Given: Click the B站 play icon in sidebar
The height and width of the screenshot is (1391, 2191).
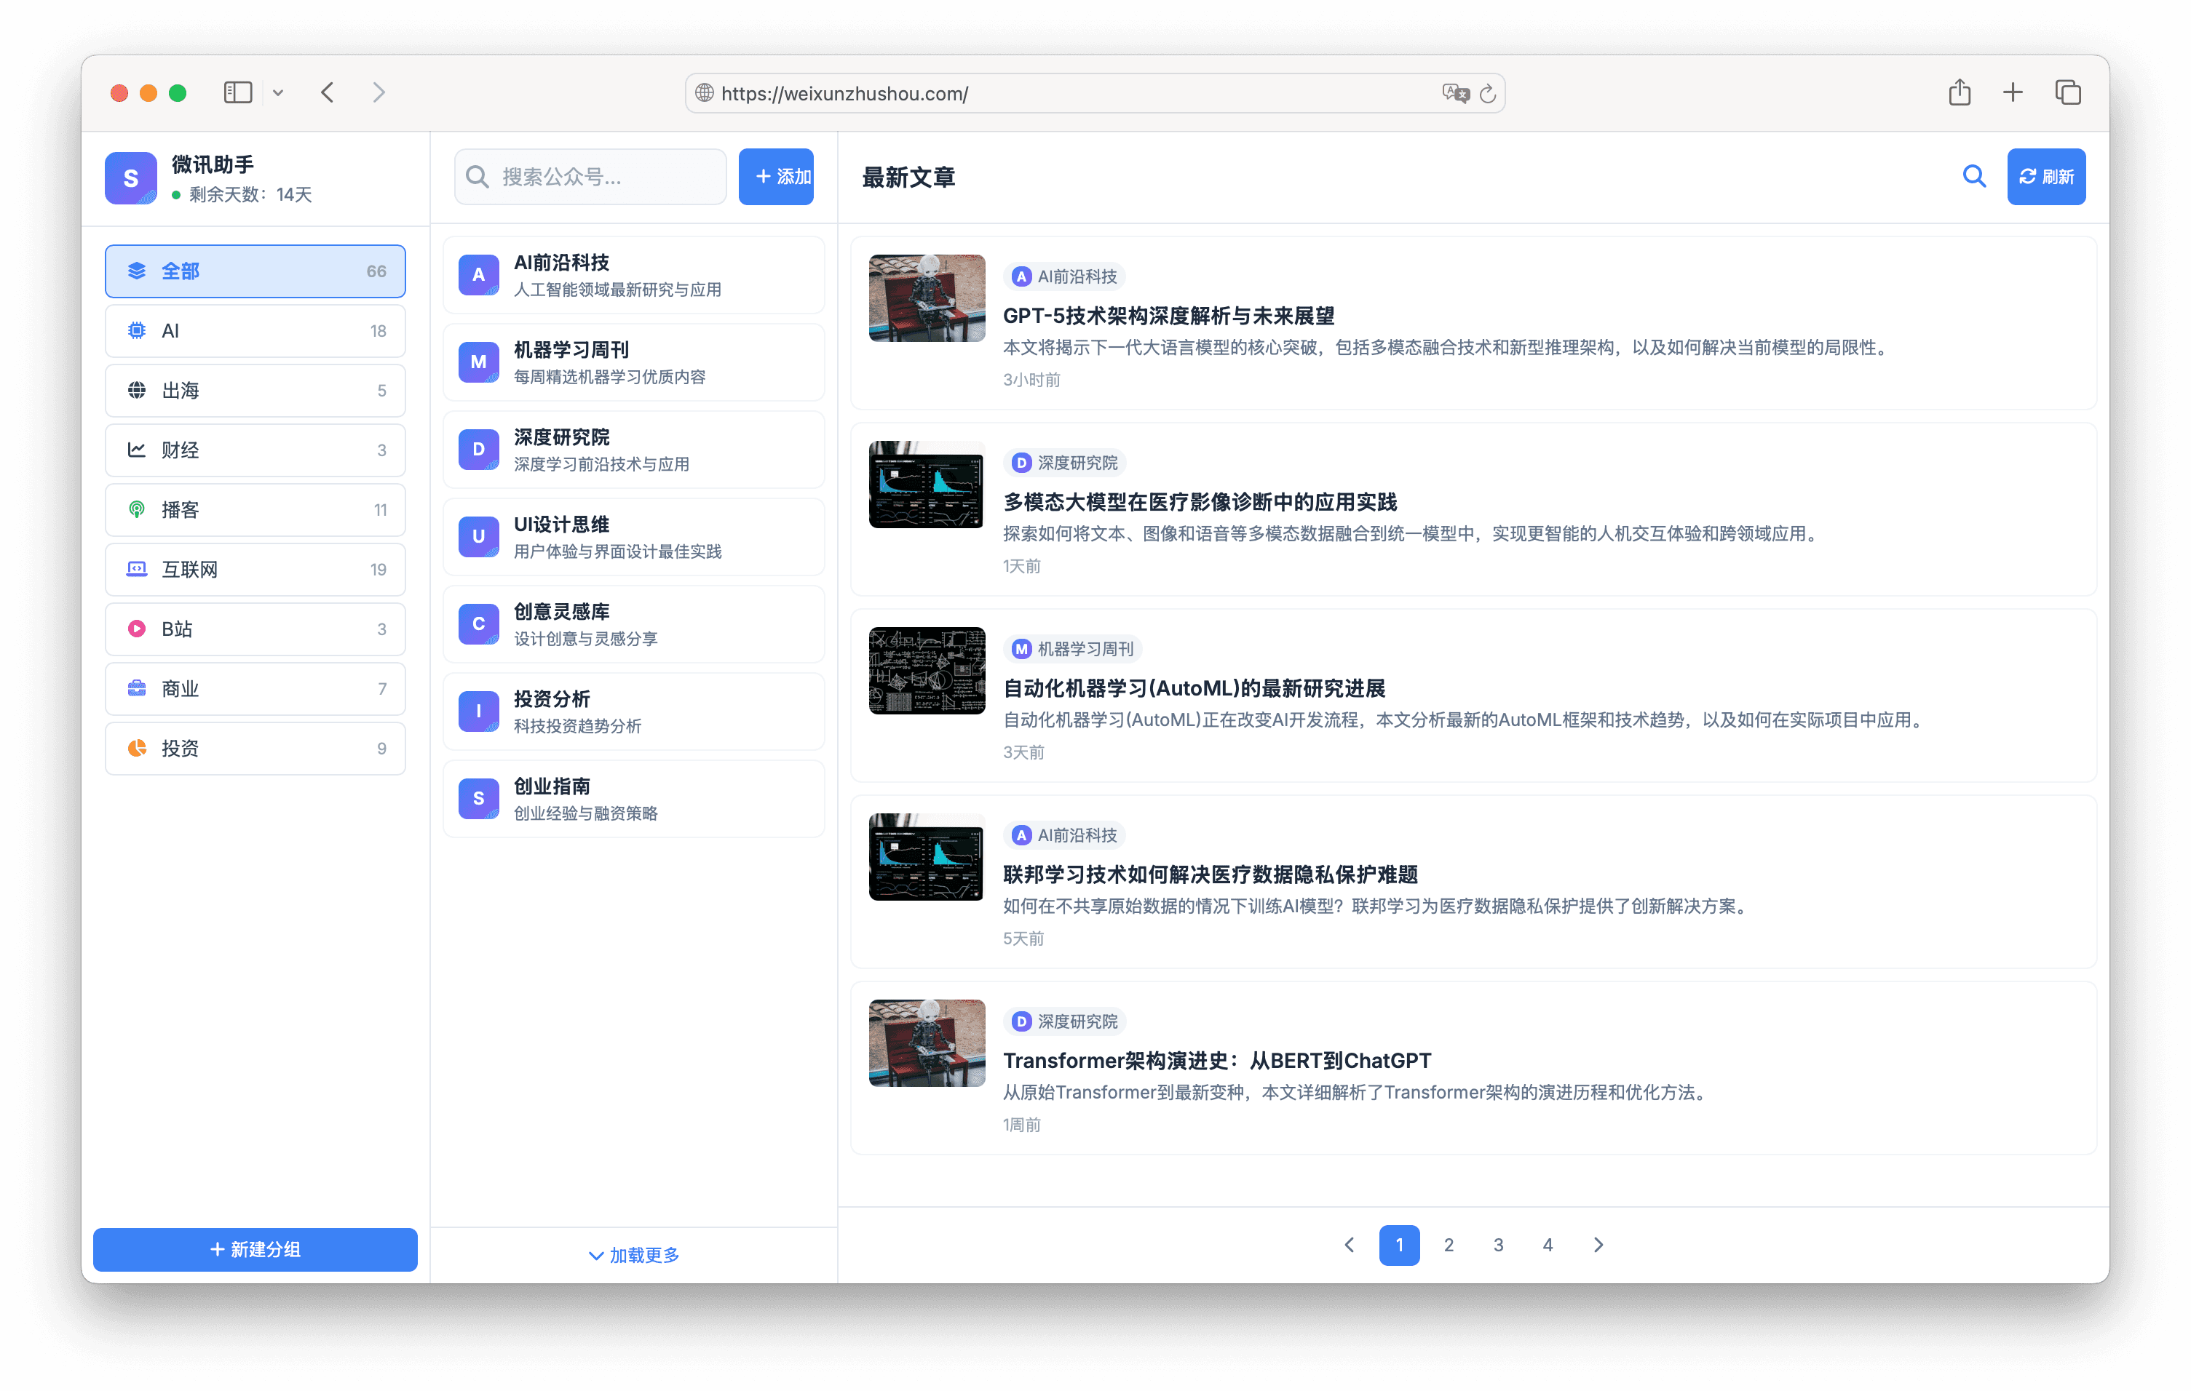Looking at the screenshot, I should tap(137, 629).
